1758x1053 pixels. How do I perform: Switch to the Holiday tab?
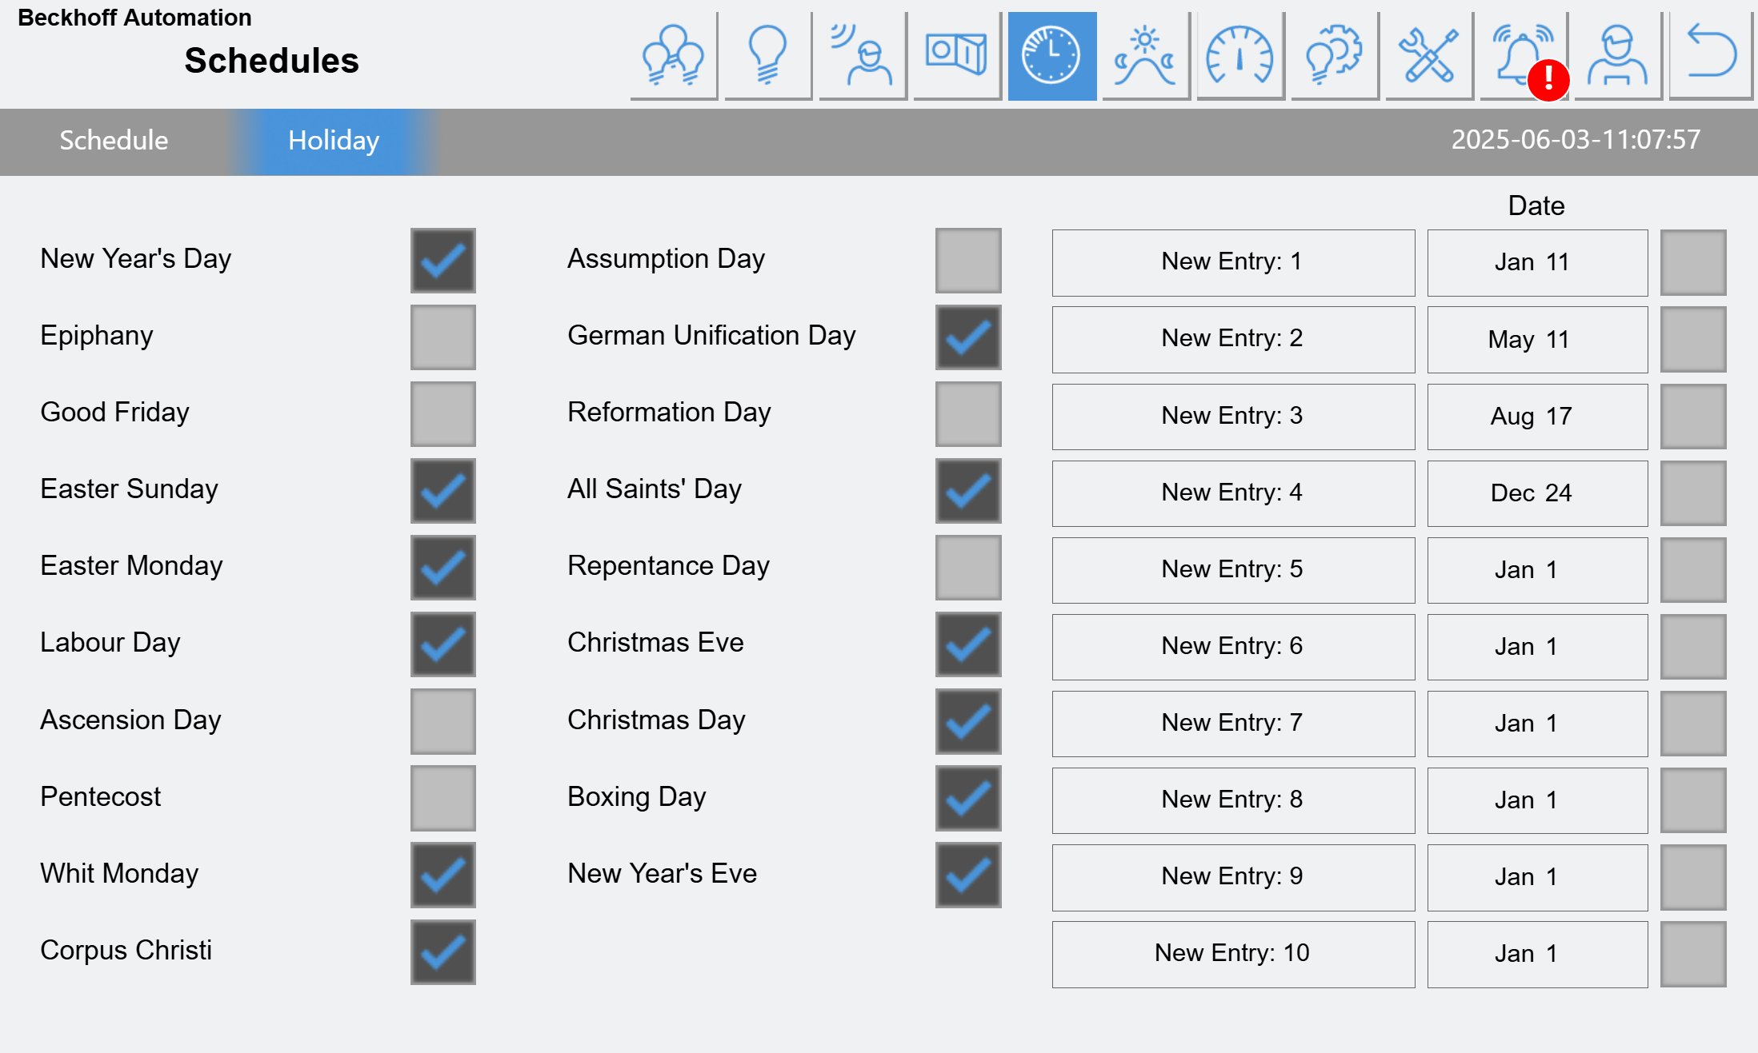point(334,141)
